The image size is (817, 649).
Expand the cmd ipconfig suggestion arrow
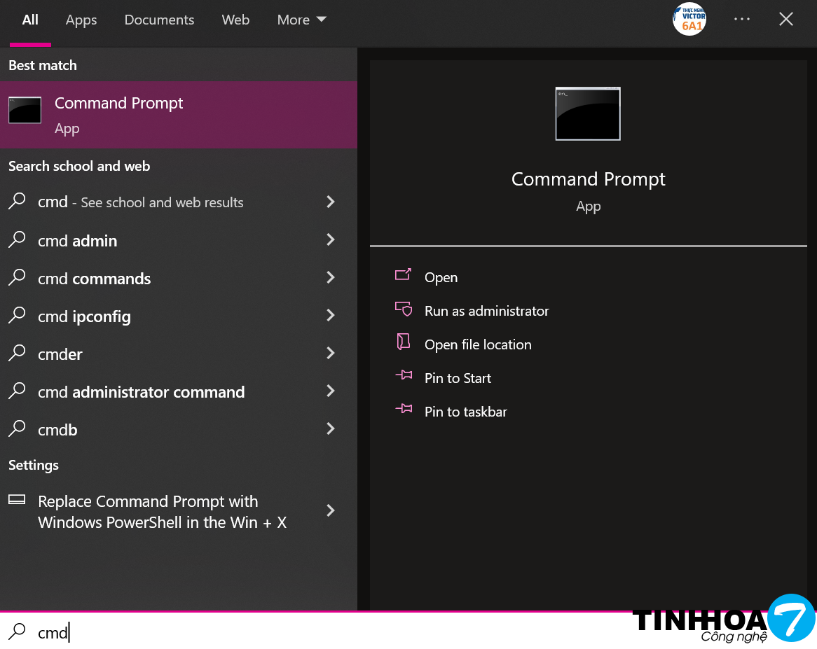(x=330, y=316)
